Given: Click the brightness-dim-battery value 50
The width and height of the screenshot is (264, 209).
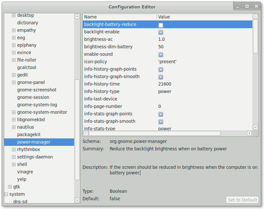Looking at the screenshot, I should point(161,47).
